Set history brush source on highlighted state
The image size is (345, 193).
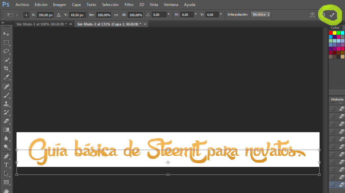333,185
